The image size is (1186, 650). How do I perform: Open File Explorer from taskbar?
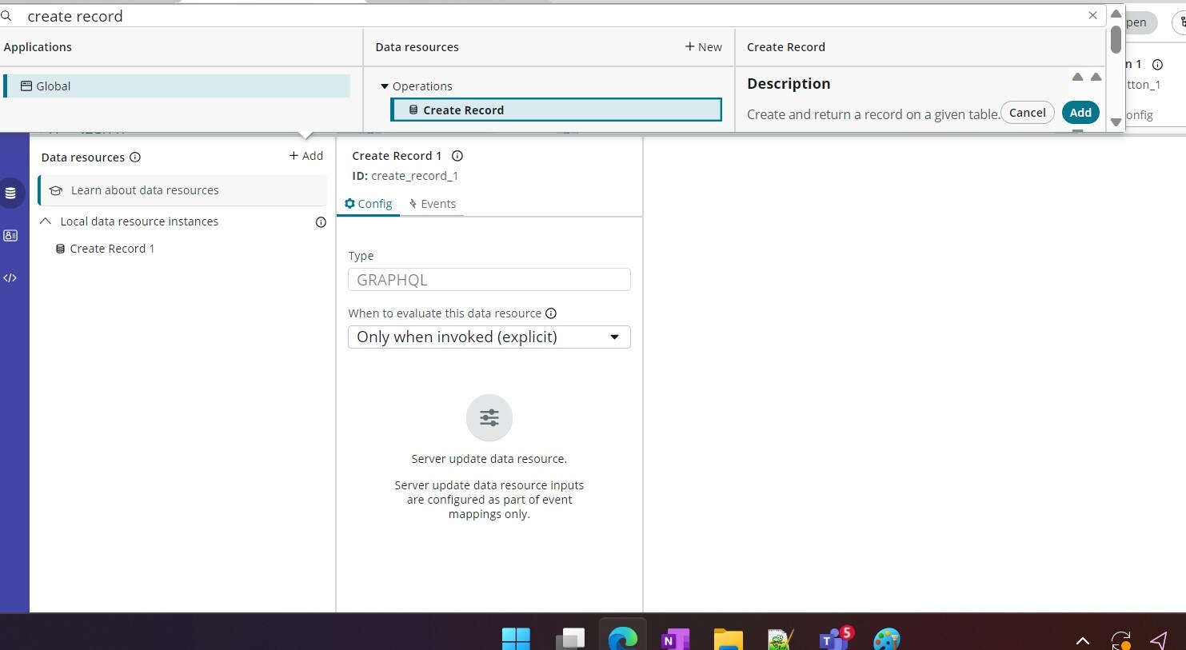729,640
